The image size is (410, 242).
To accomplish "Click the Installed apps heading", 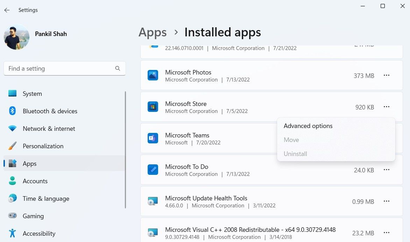I will [223, 33].
